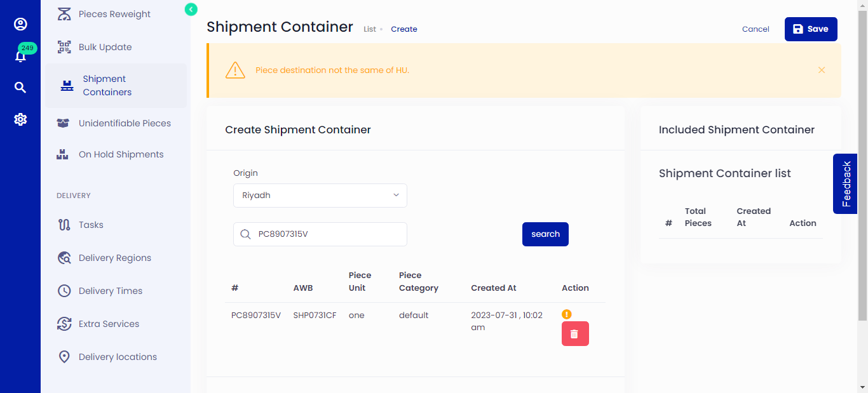Collapse the sidebar with the green chevron

coord(191,10)
